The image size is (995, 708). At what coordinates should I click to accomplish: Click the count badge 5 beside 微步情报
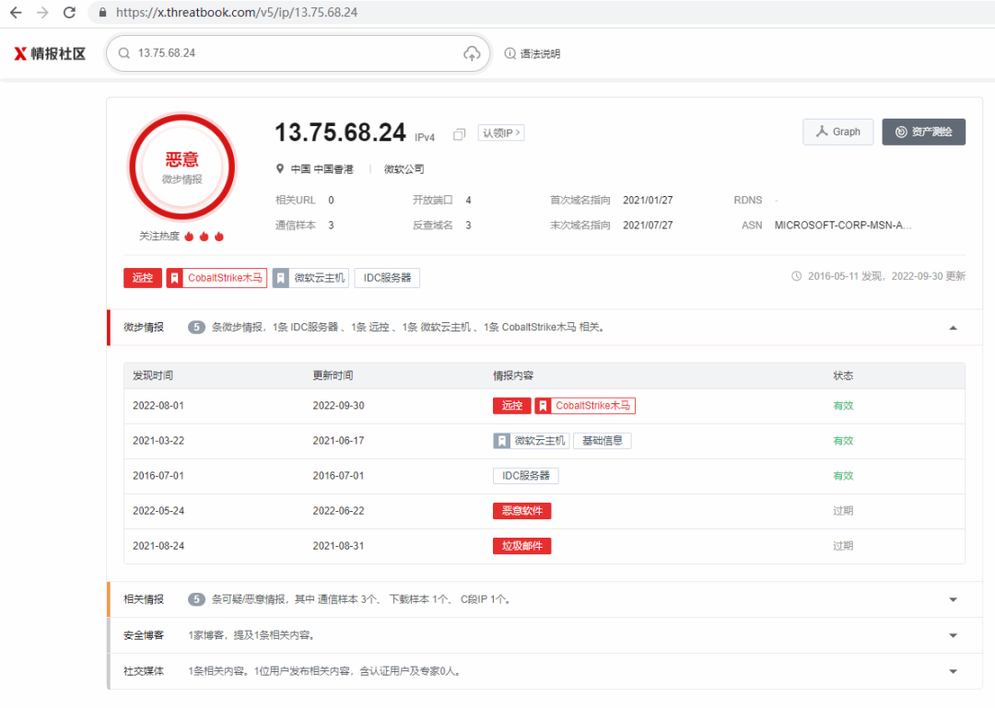pyautogui.click(x=197, y=328)
